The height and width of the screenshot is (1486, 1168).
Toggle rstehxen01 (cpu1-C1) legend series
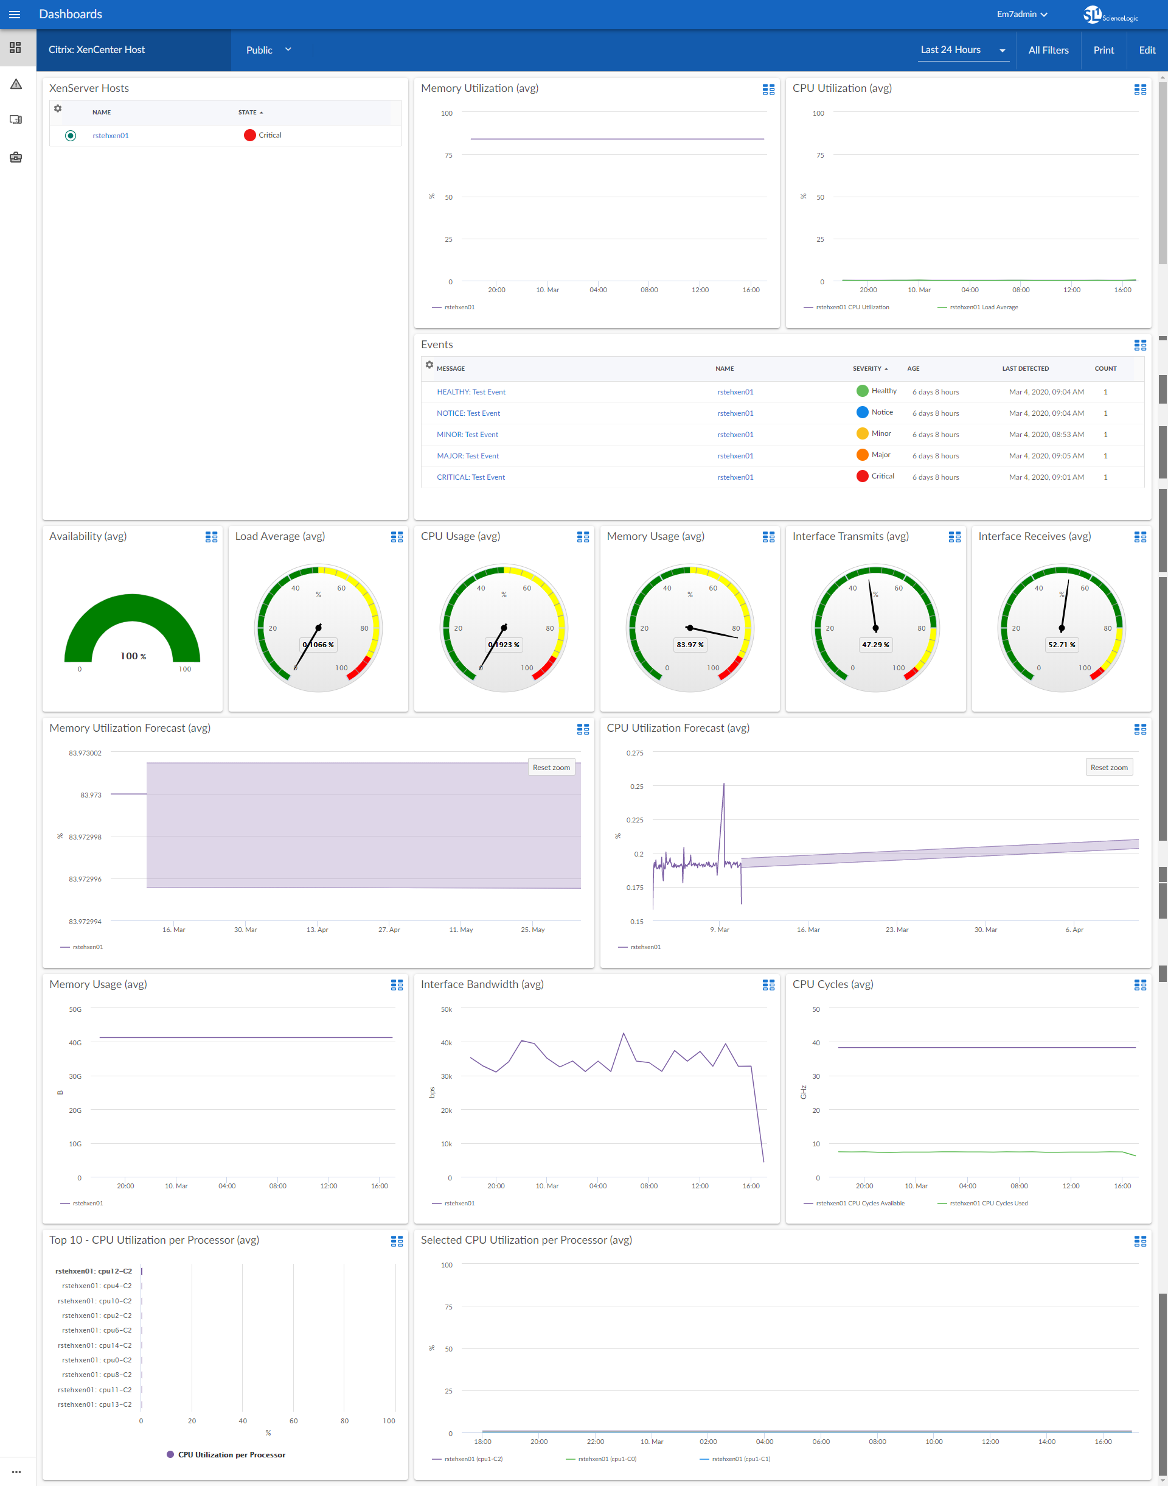tap(735, 1459)
